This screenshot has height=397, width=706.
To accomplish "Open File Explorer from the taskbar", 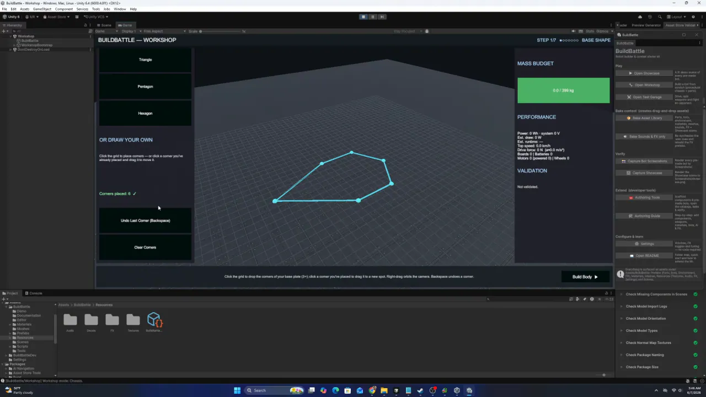I will point(384,390).
